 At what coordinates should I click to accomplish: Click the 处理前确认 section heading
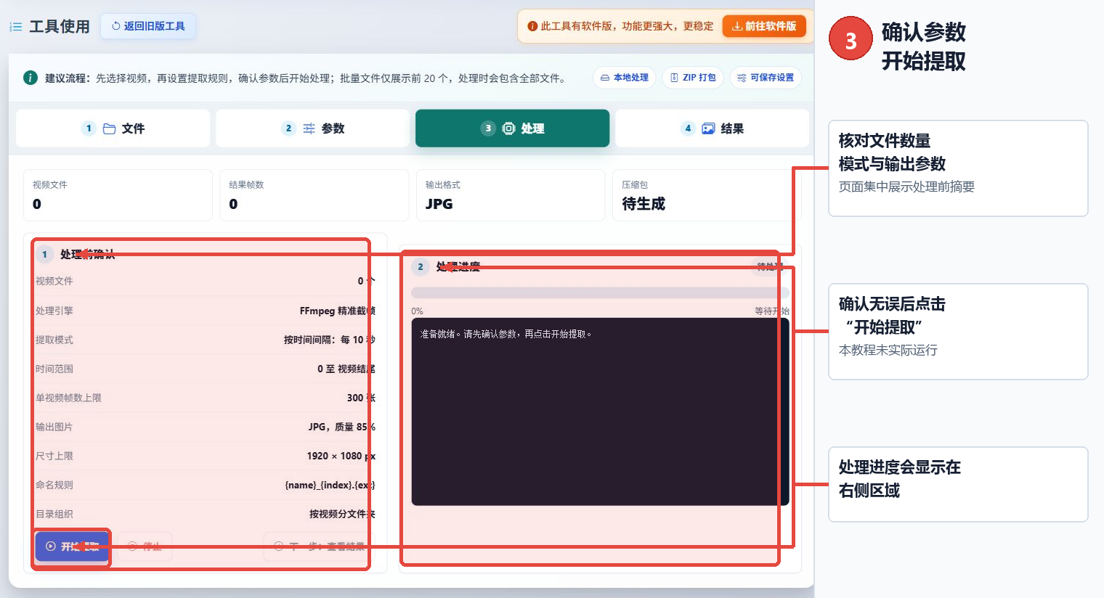click(87, 255)
